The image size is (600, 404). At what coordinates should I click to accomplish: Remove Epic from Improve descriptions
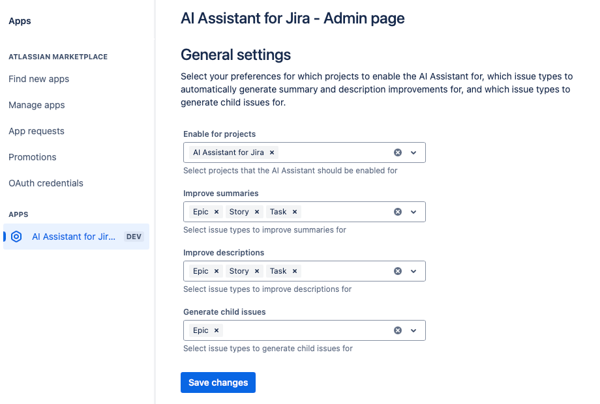pos(217,271)
